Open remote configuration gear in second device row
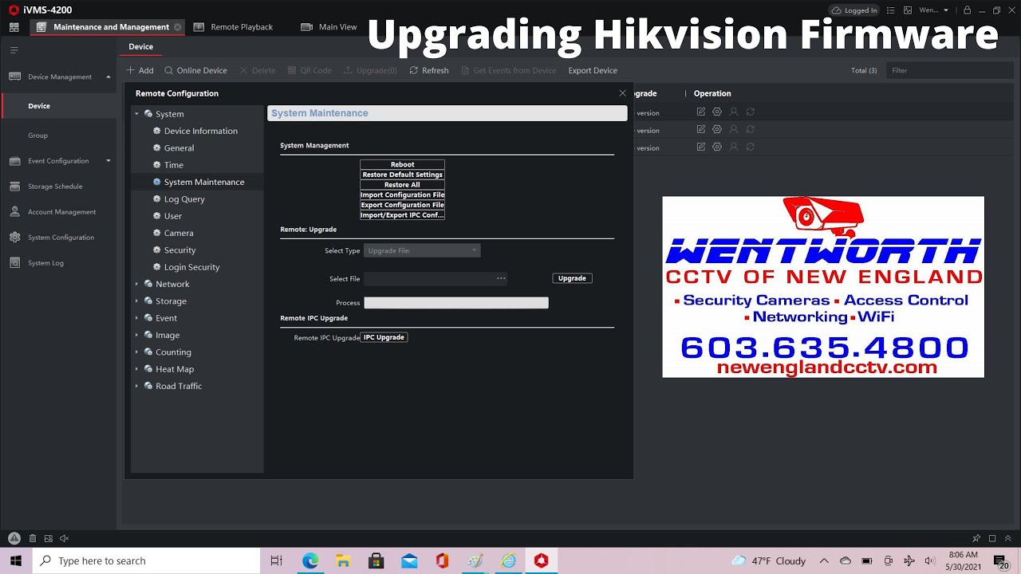Viewport: 1021px width, 574px height. (717, 130)
